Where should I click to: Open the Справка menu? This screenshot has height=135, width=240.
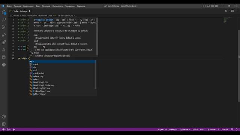(x=81, y=6)
